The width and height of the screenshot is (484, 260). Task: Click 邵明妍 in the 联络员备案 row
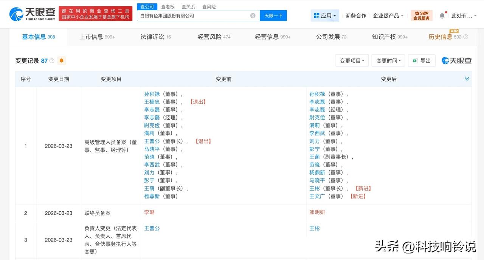[x=317, y=212]
